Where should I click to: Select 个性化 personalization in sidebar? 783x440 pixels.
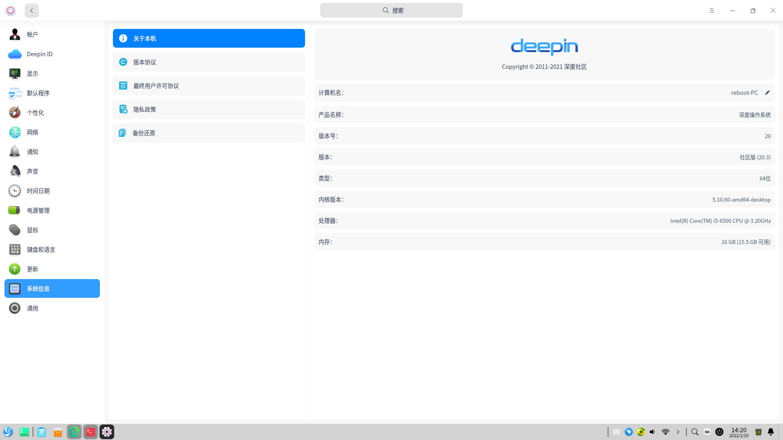pos(35,113)
